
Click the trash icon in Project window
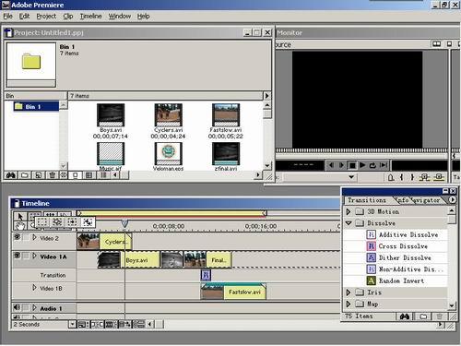point(52,175)
